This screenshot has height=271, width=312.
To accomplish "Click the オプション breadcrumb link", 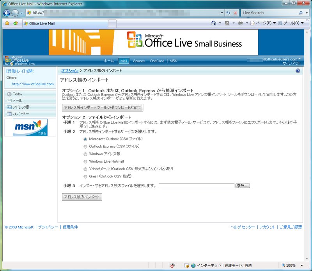I will (x=70, y=71).
